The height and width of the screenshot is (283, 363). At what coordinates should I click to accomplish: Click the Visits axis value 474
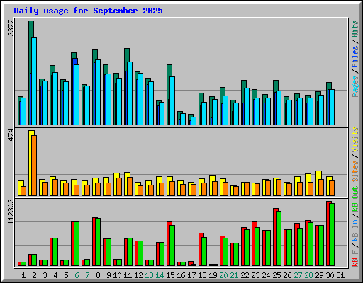(x=11, y=135)
